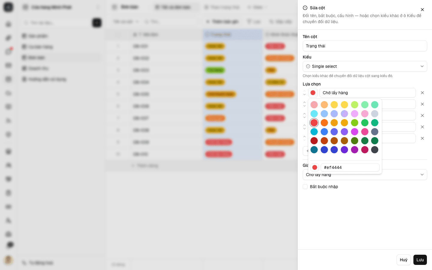Choose the pale cyan palette swatch

(x=314, y=114)
